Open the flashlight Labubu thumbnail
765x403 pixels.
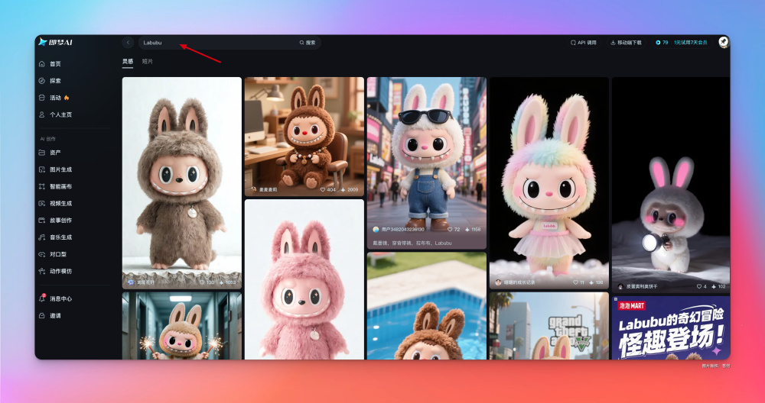coord(671,185)
